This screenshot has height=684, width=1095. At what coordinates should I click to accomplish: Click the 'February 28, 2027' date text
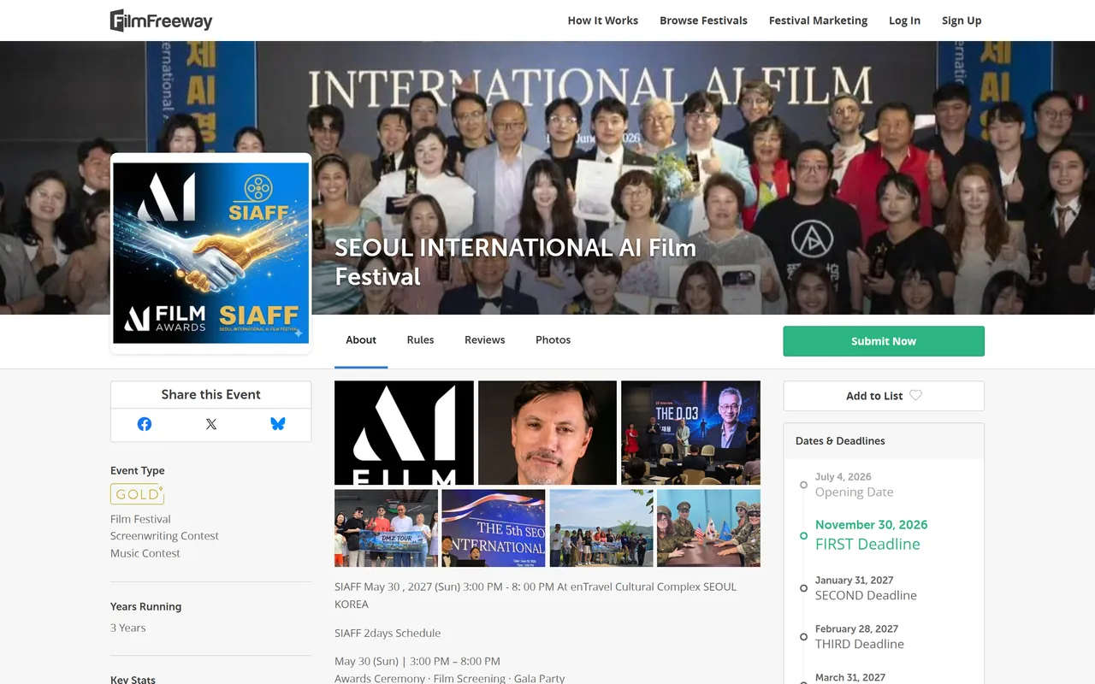click(856, 628)
